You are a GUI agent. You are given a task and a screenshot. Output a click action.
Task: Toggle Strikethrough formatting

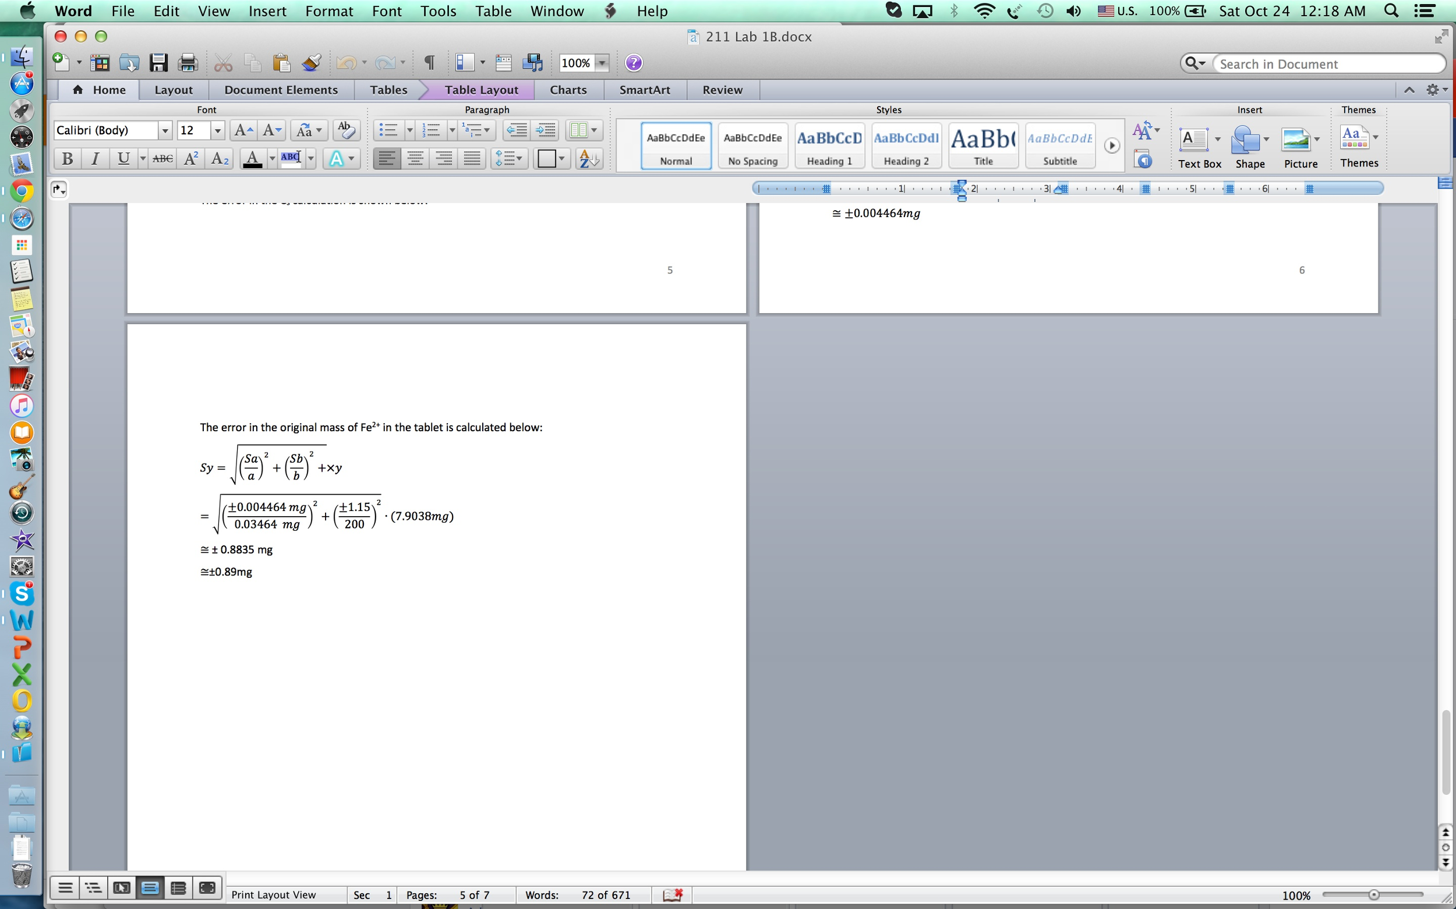162,159
